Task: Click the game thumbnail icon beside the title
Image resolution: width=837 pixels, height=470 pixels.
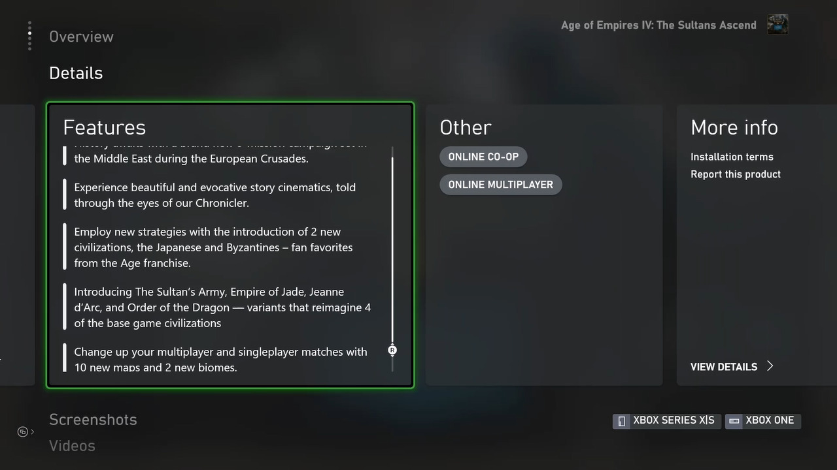Action: coord(777,25)
